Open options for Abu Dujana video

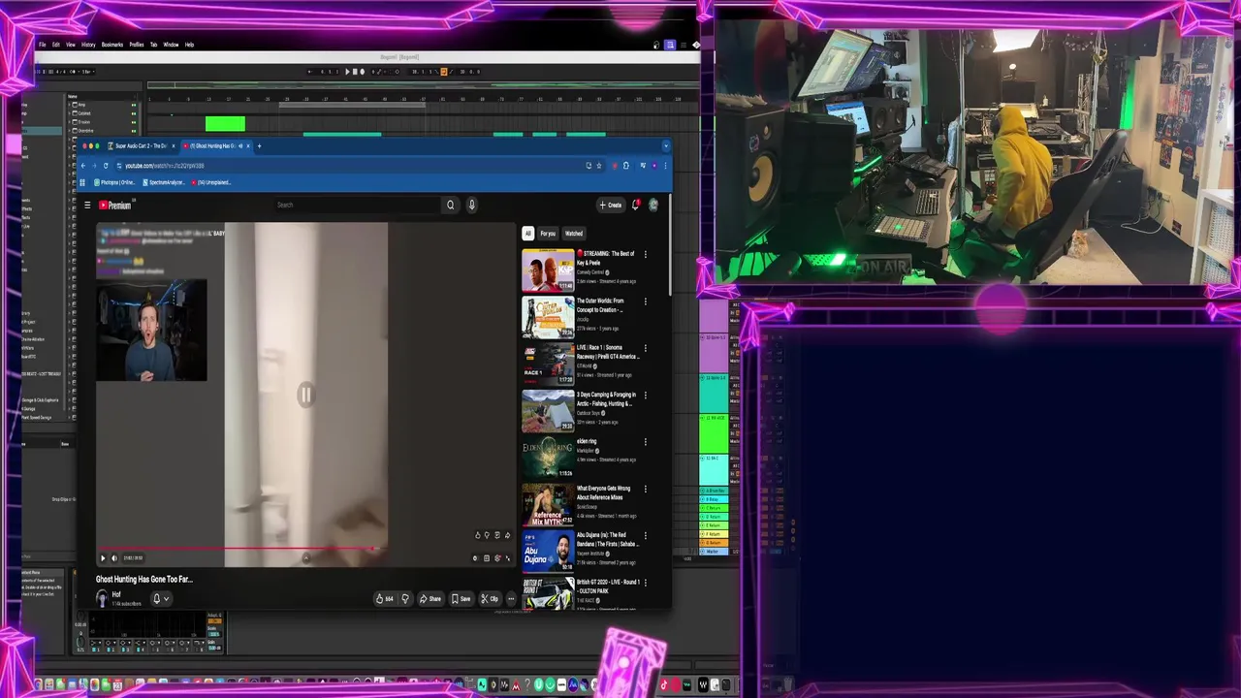point(646,535)
